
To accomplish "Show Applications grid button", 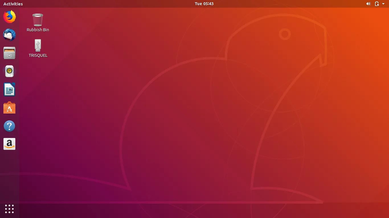I will 9,209.
